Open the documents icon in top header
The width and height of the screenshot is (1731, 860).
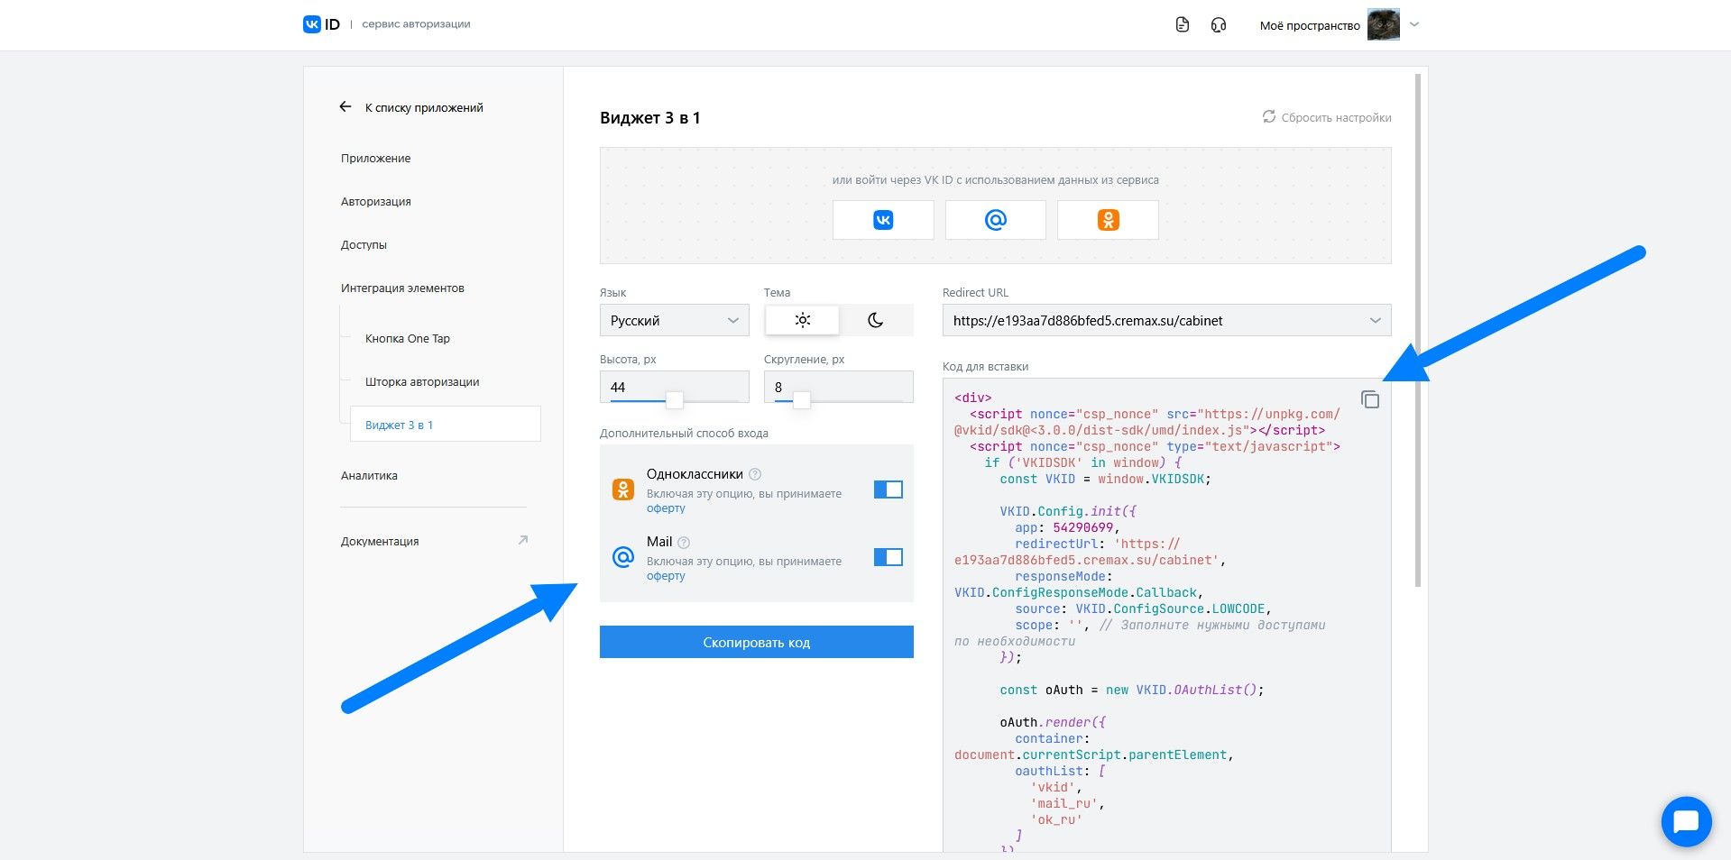click(x=1183, y=25)
